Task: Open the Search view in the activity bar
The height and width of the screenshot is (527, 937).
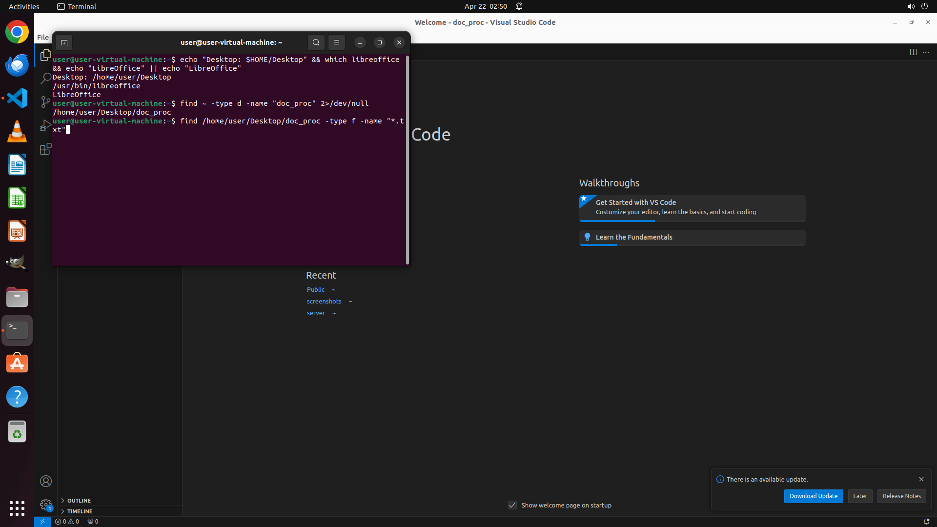Action: (x=45, y=78)
